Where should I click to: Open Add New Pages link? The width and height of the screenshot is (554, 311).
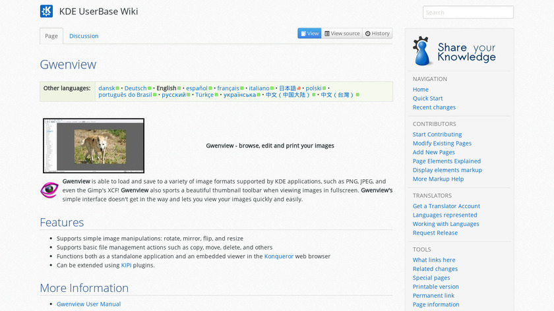coord(433,152)
